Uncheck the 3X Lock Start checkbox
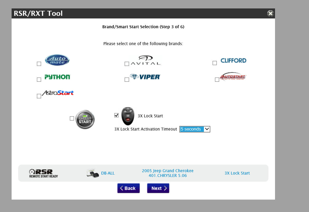The height and width of the screenshot is (212, 309). tap(116, 115)
